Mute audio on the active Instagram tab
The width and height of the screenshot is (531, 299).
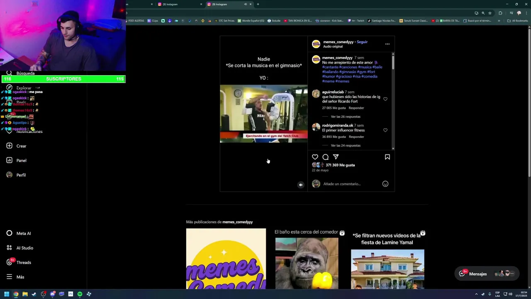[x=245, y=4]
